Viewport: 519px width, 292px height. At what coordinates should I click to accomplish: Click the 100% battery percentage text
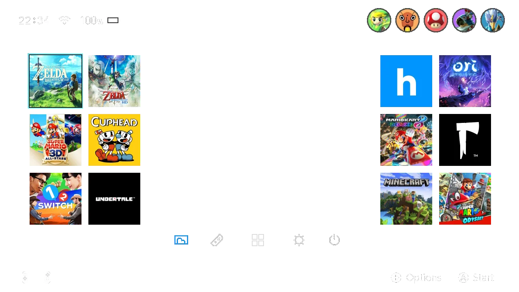92,20
